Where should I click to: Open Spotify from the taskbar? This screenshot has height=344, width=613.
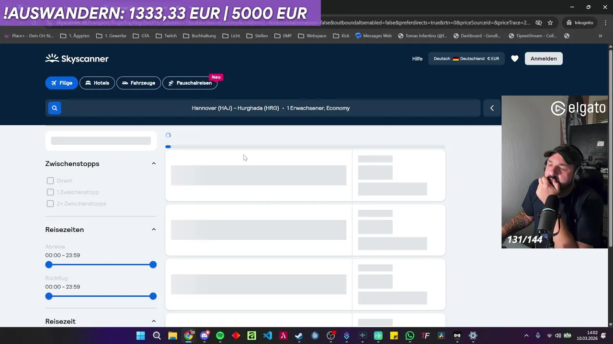tap(220, 335)
